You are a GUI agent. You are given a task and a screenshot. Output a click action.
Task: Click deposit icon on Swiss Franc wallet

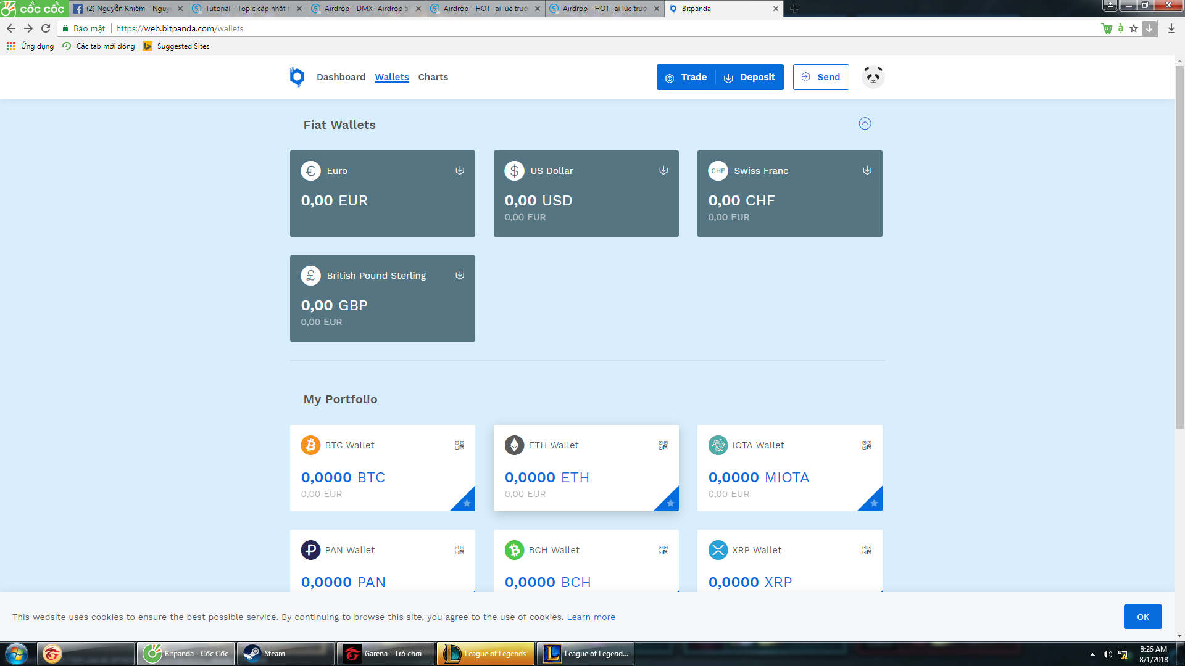pyautogui.click(x=867, y=170)
